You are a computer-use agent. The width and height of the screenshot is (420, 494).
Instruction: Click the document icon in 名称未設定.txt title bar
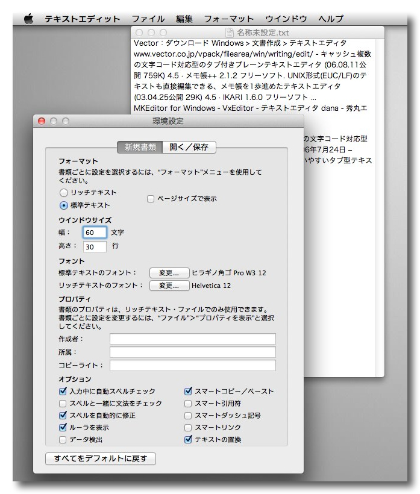(230, 33)
